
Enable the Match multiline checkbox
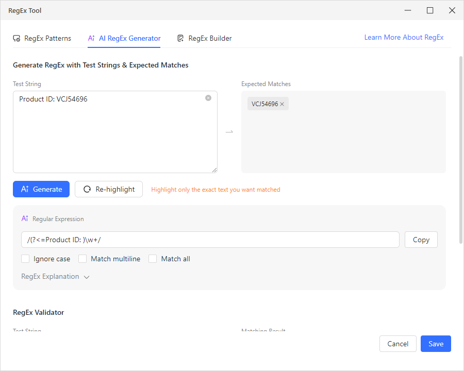coord(82,258)
